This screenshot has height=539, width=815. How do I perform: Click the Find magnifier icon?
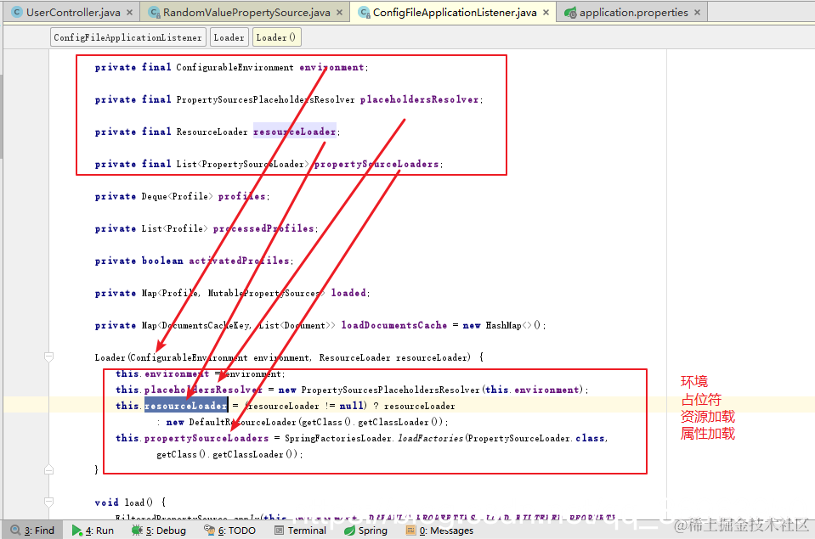click(x=15, y=531)
